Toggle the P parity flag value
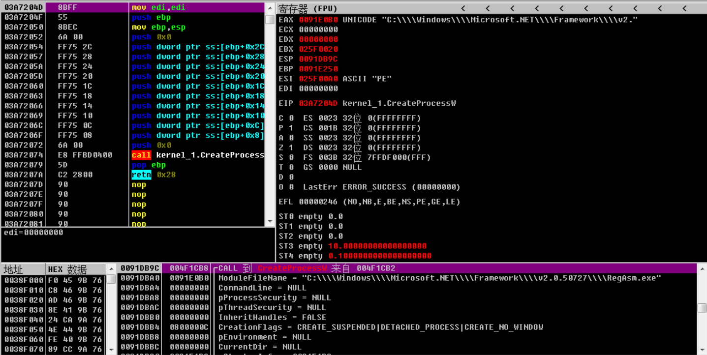 pyautogui.click(x=291, y=128)
